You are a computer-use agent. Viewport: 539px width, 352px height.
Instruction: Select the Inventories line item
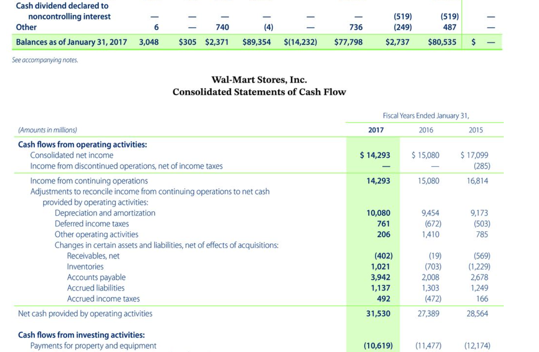tap(68, 266)
